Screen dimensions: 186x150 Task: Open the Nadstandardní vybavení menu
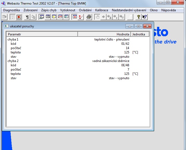tap(129, 10)
